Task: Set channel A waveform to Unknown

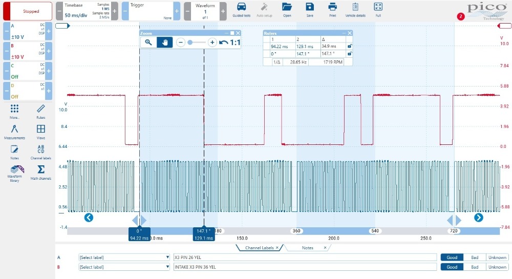Action: click(x=497, y=257)
